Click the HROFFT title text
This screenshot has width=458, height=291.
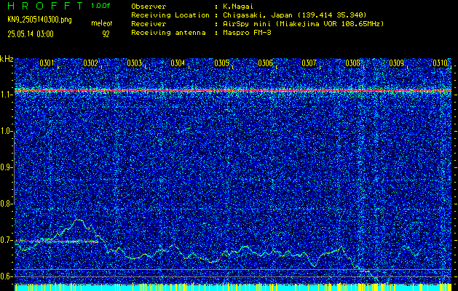tap(45, 6)
